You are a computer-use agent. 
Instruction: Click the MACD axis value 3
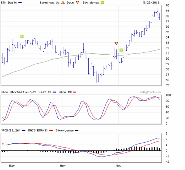tap(166, 133)
